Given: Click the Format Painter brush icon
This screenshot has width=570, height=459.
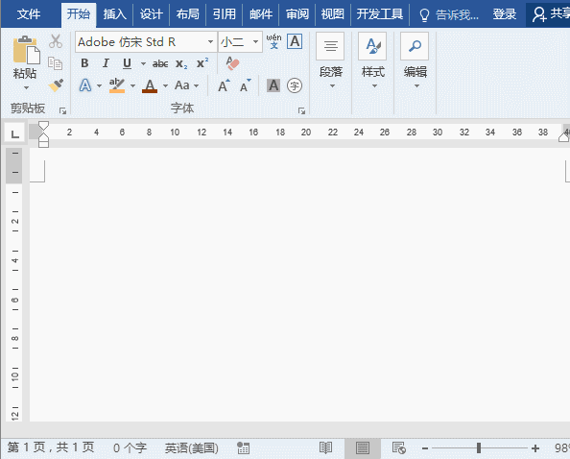Looking at the screenshot, I should coord(56,85).
